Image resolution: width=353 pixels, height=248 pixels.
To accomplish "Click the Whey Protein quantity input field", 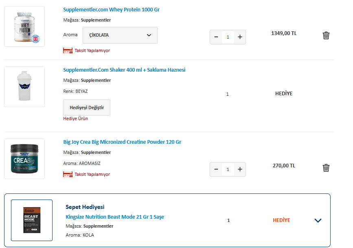I will (x=228, y=37).
